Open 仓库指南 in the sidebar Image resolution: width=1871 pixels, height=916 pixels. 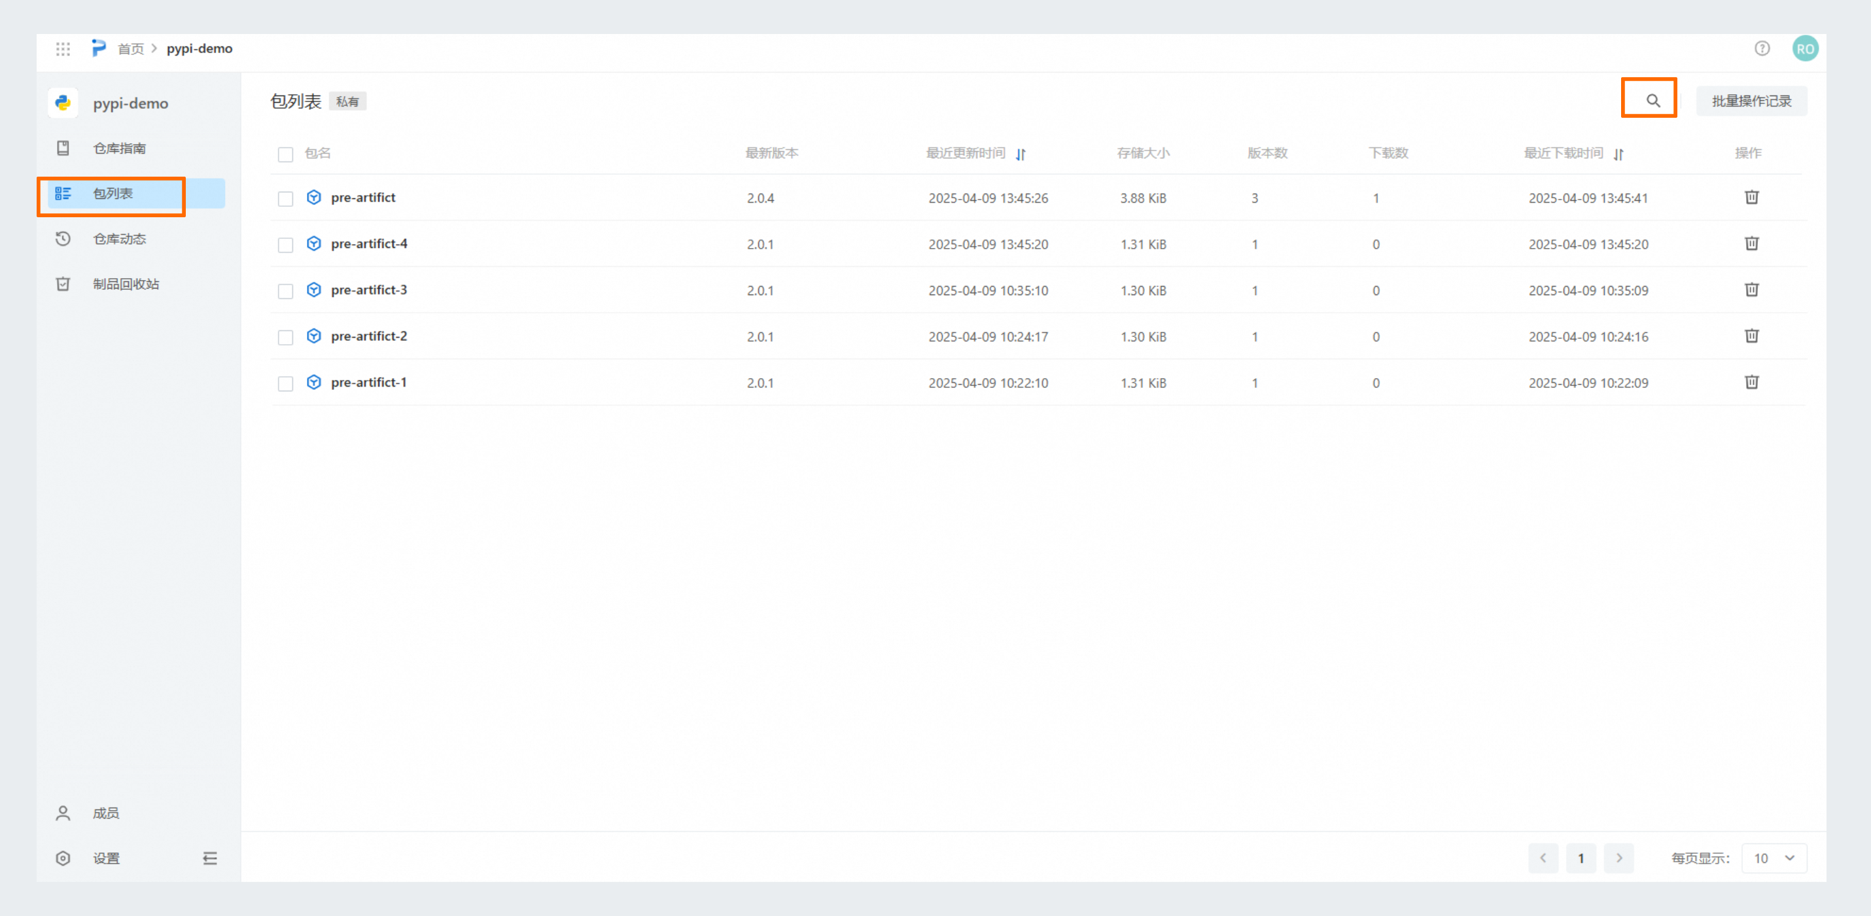coord(119,148)
